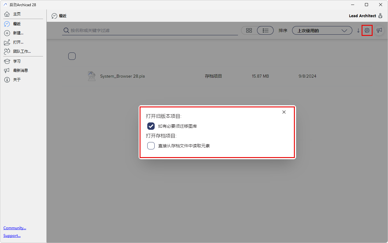Select 最近 in the sidebar

(17, 24)
